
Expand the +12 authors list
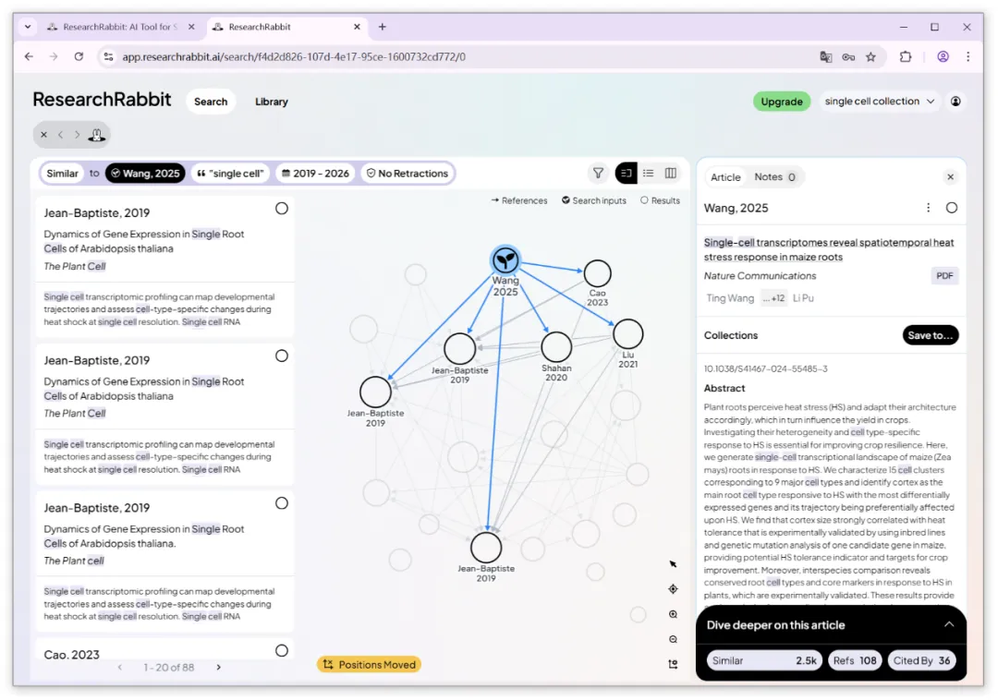[774, 297]
